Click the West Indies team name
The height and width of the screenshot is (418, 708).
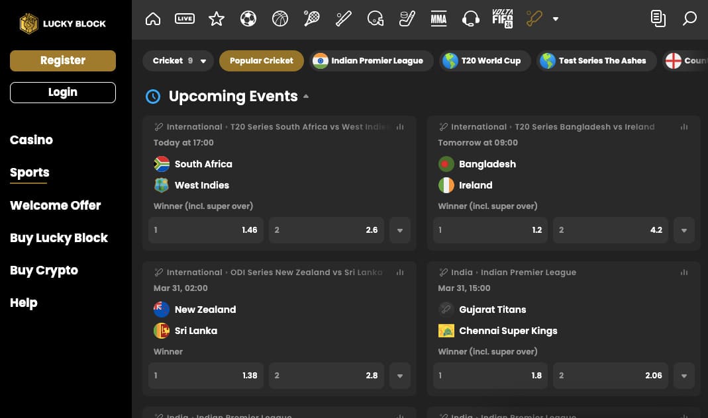pyautogui.click(x=202, y=185)
